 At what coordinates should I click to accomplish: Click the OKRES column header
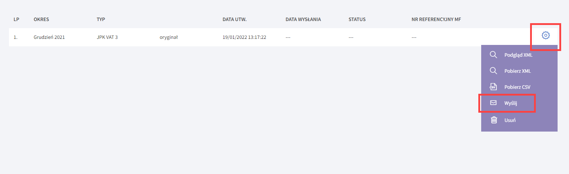[x=41, y=19]
